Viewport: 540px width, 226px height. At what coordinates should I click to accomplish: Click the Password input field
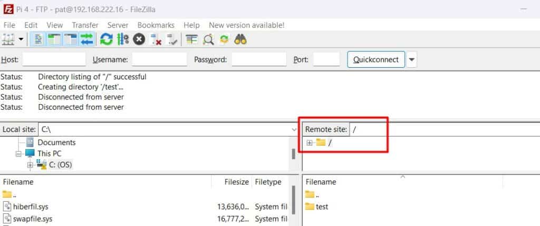coord(259,59)
